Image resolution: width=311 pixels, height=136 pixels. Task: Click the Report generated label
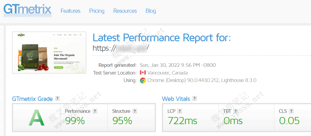(x=118, y=65)
